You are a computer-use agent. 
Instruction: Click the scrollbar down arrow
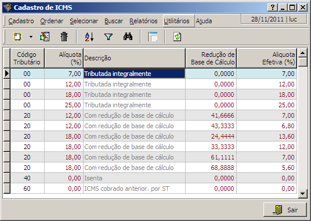click(x=302, y=194)
